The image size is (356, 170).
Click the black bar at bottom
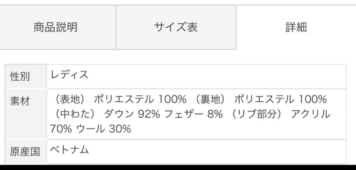(x=178, y=167)
